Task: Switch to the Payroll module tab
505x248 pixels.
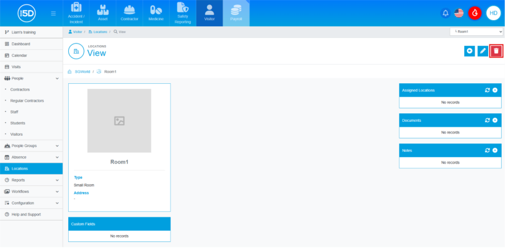Action: [236, 13]
